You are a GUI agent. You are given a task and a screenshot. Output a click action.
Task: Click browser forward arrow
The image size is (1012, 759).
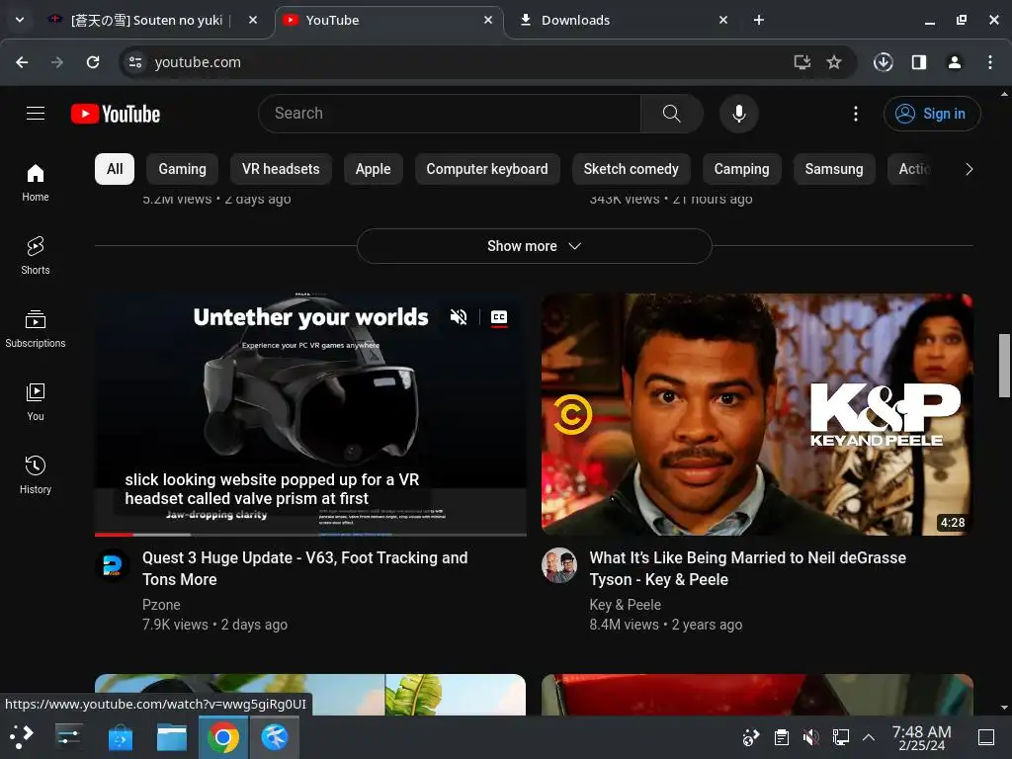tap(57, 62)
